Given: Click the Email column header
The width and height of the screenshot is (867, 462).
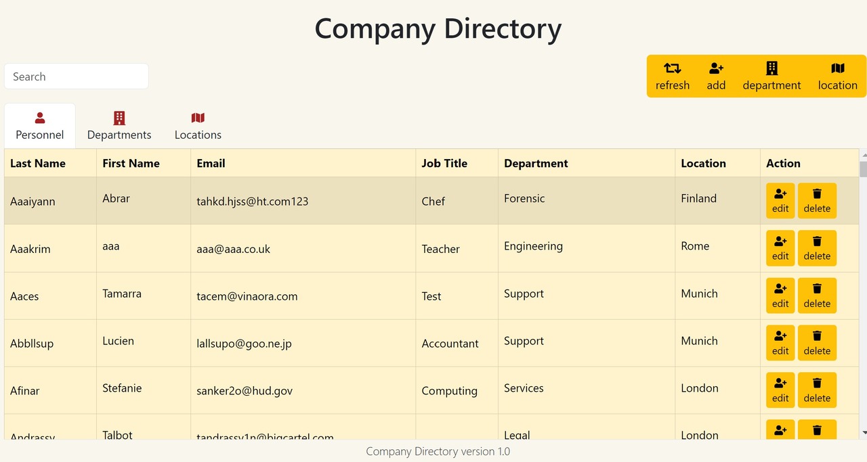Looking at the screenshot, I should click(x=211, y=163).
